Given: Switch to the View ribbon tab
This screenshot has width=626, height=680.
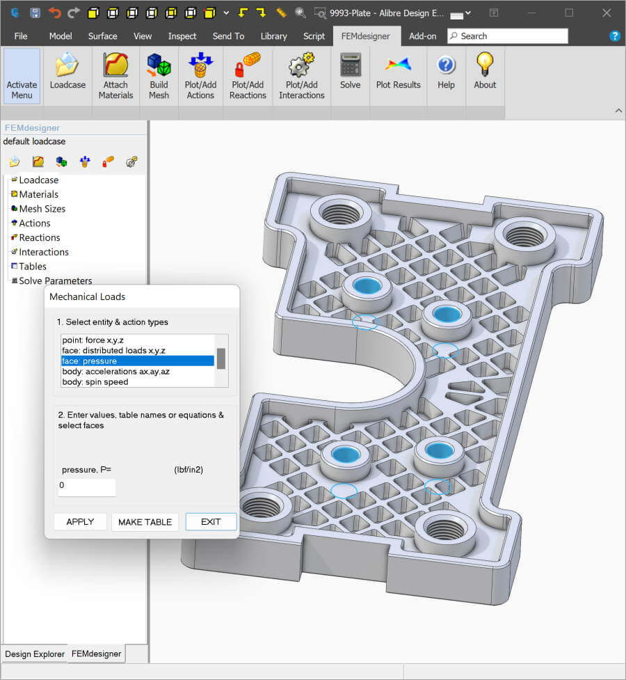Looking at the screenshot, I should point(143,36).
